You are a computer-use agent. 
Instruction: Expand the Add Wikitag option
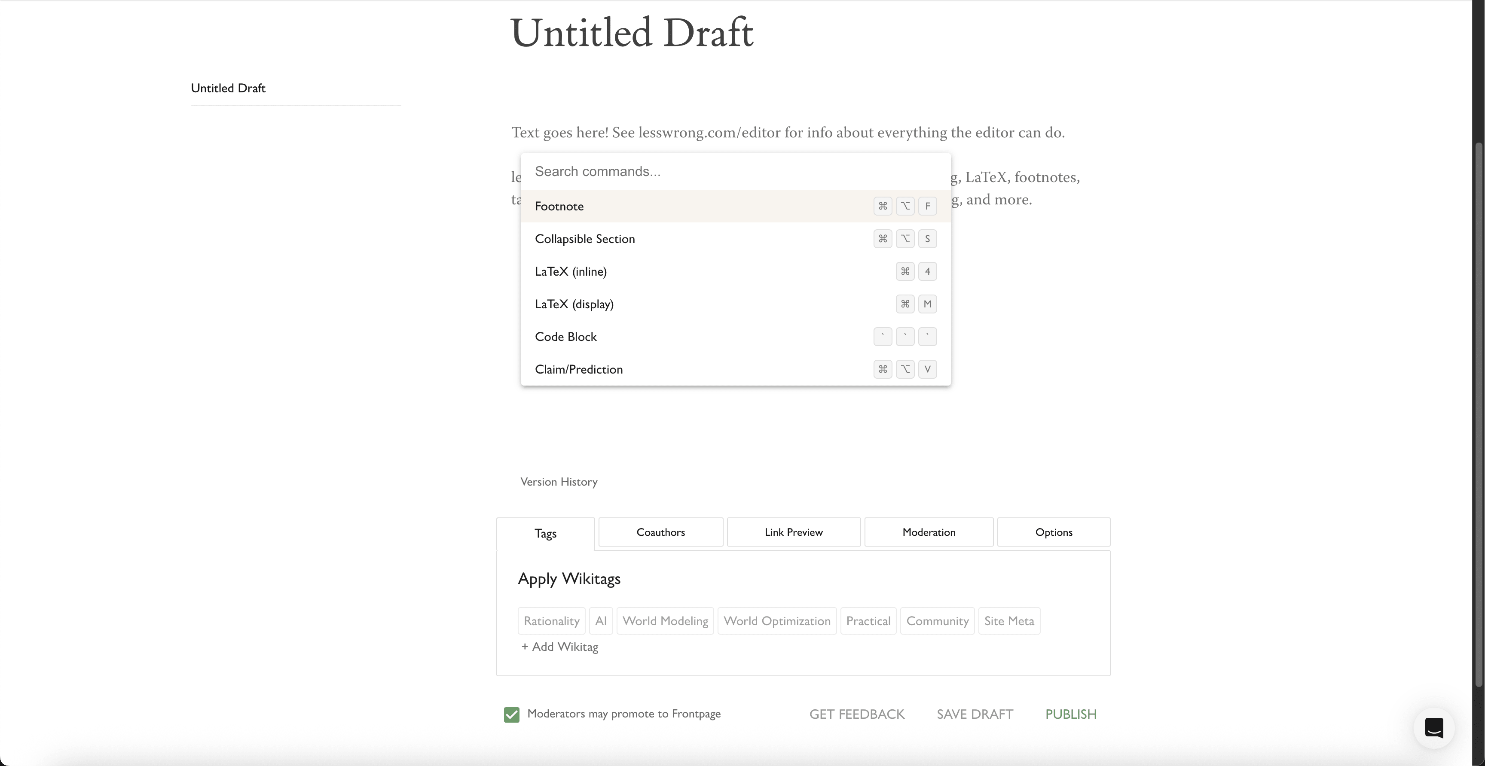(x=560, y=647)
